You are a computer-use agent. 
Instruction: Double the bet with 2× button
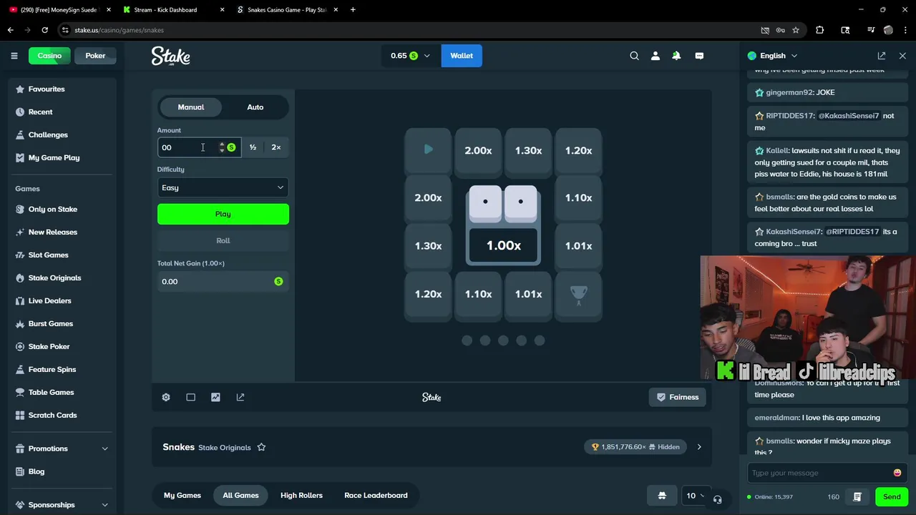tap(276, 147)
